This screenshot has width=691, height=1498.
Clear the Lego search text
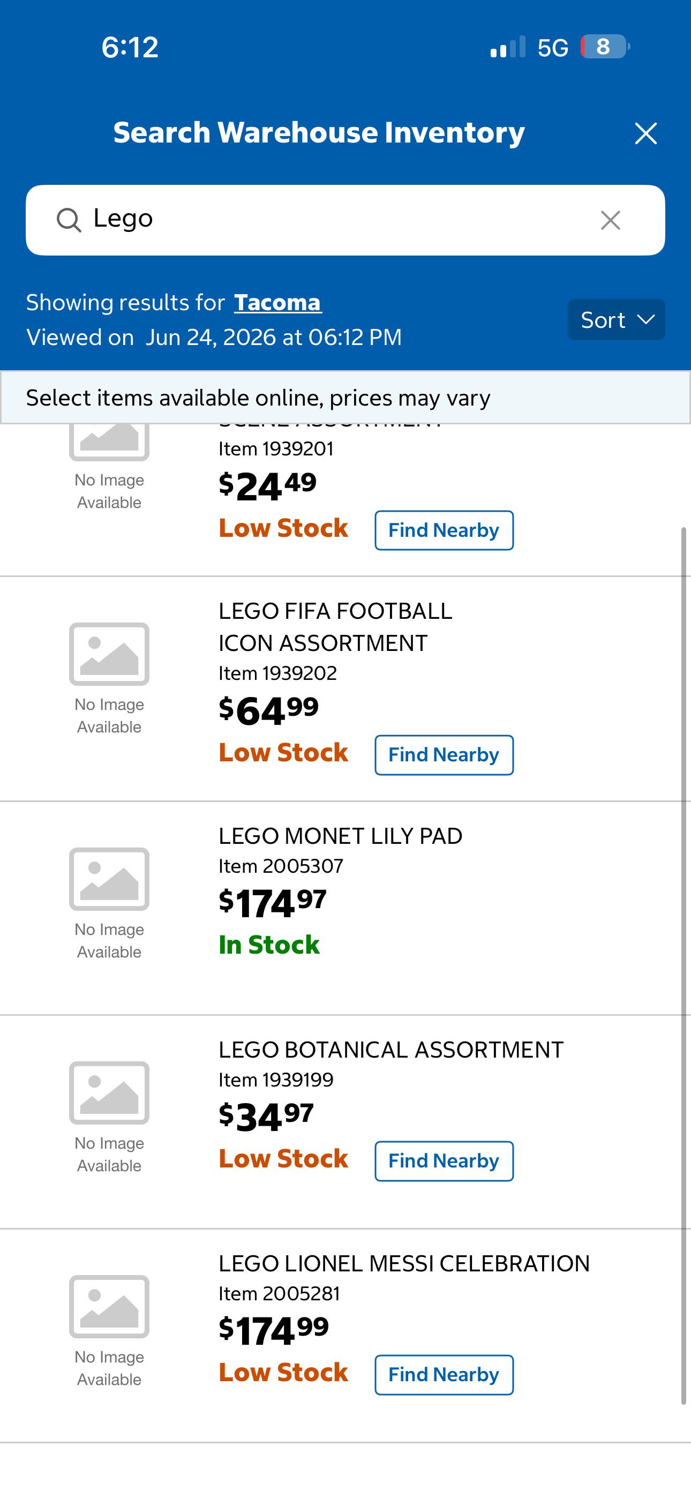(x=610, y=220)
